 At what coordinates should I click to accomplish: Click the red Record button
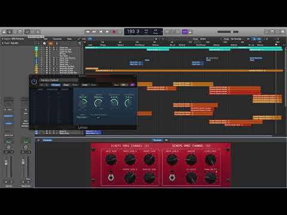coord(114,32)
